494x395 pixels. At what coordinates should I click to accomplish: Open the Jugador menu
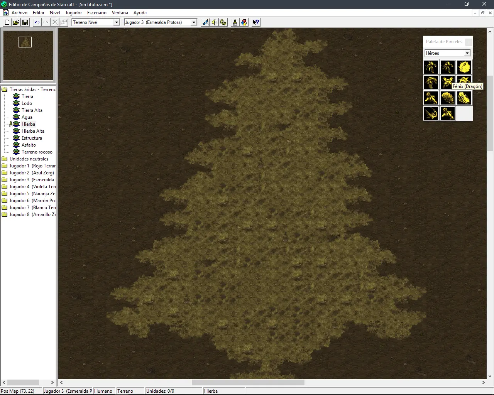(x=74, y=13)
